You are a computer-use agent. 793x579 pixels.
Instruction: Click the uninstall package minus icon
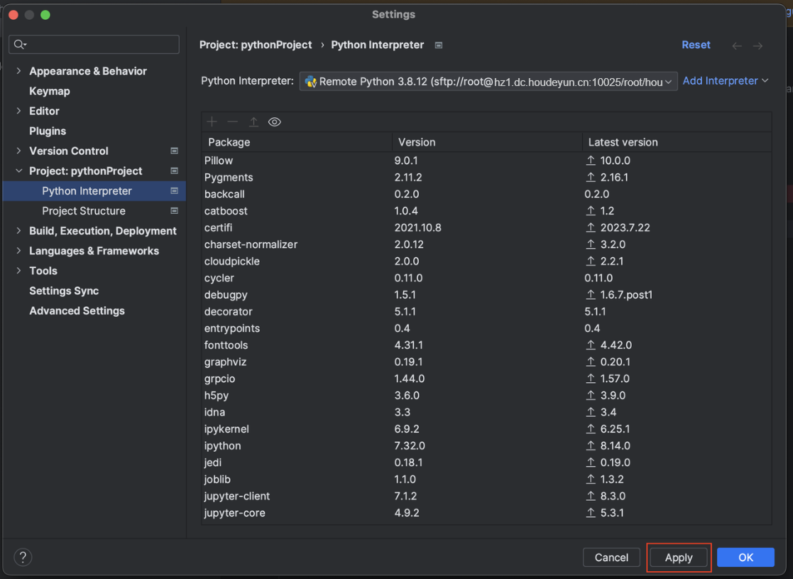(232, 122)
